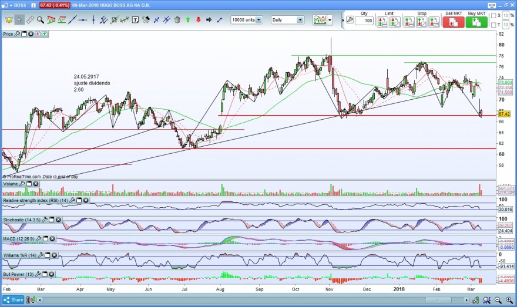This screenshot has width=517, height=307.
Task: Select the support and resistance channel tool
Action: pyautogui.click(x=61, y=20)
